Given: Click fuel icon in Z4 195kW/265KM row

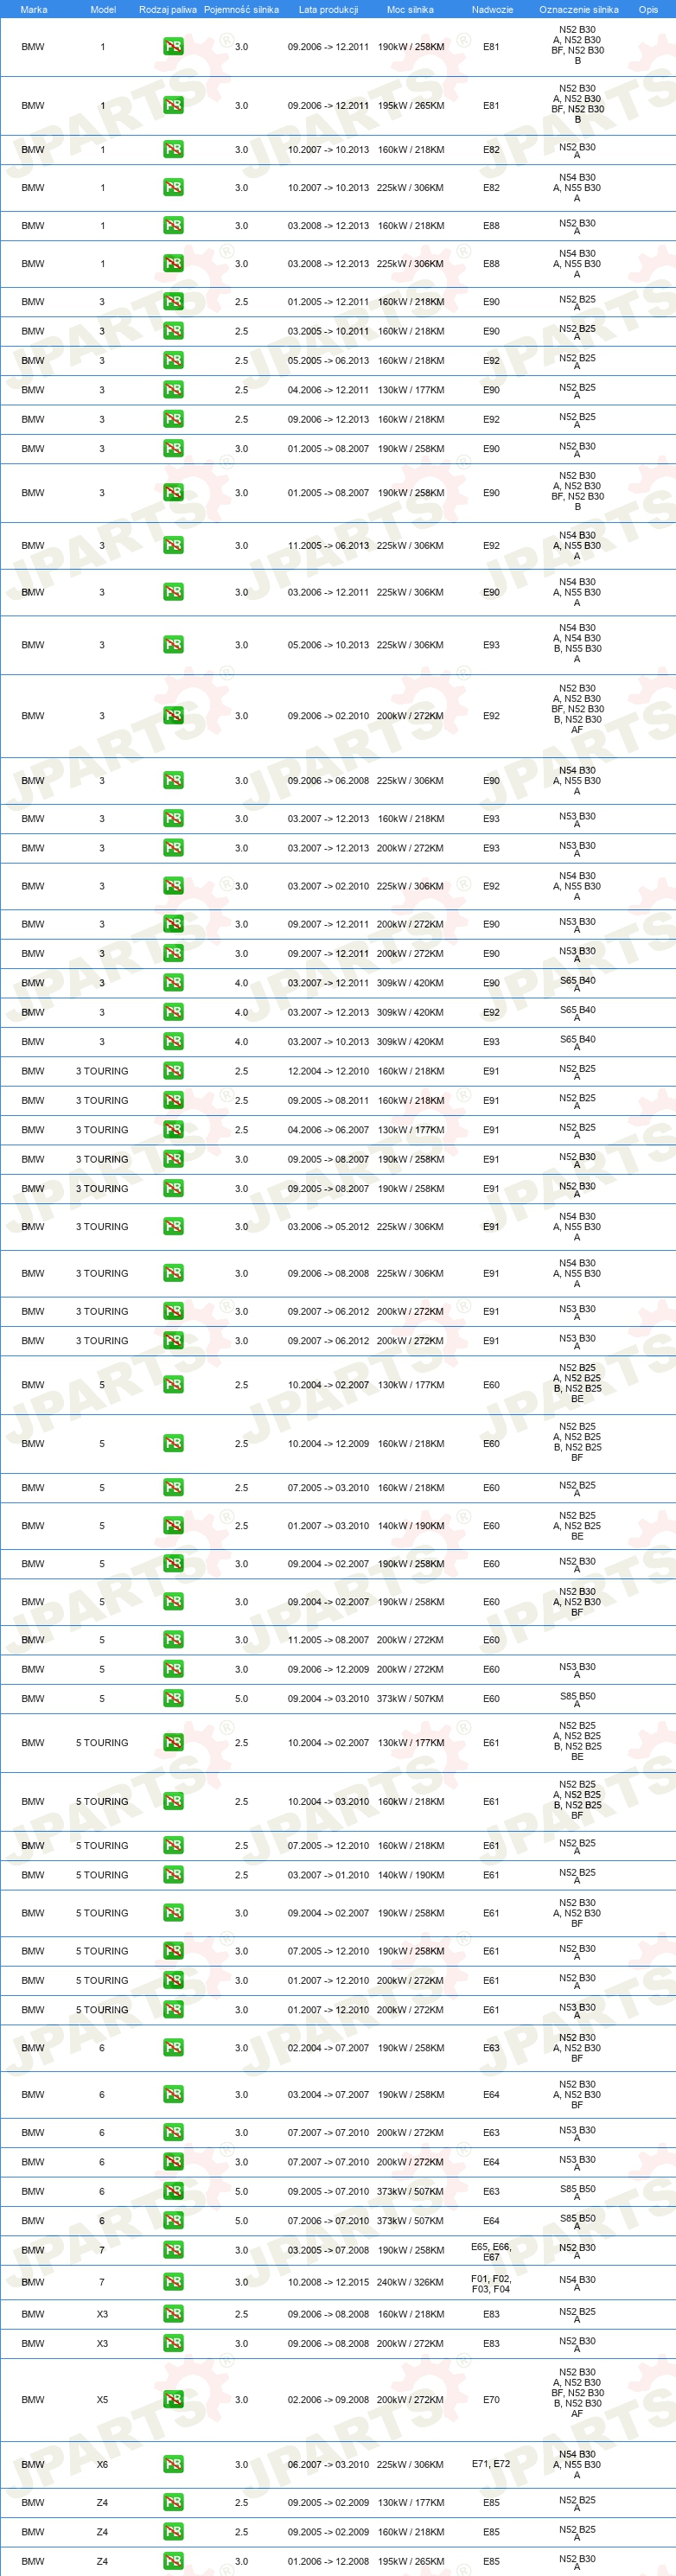Looking at the screenshot, I should 173,2561.
